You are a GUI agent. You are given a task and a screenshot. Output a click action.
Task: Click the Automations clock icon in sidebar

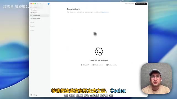pyautogui.click(x=31, y=16)
